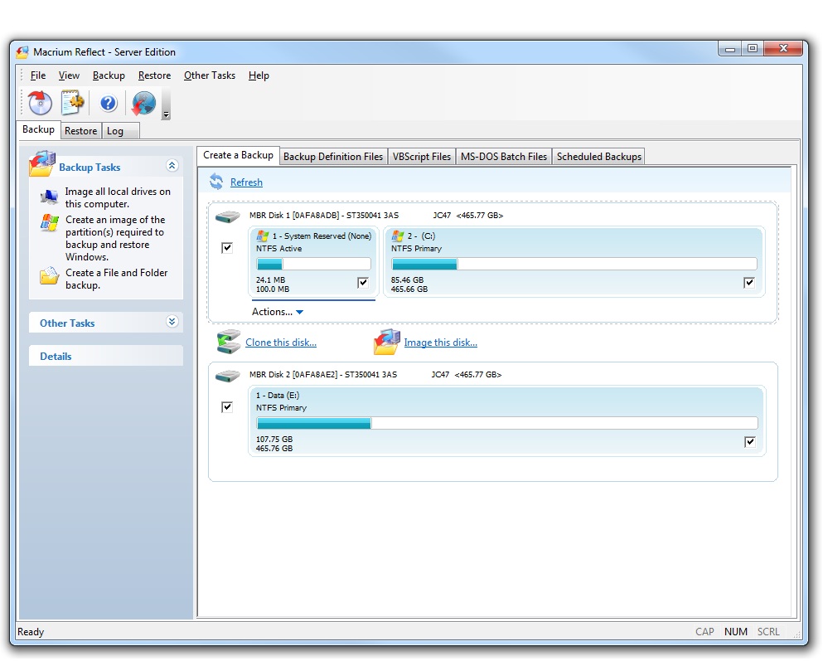Click the Image this disk folder icon
The height and width of the screenshot is (661, 823).
(387, 342)
